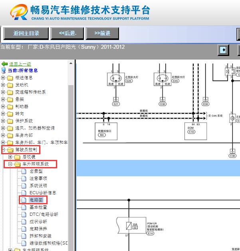
Task: Expand the 制动器 tree node
Action: coord(3,107)
